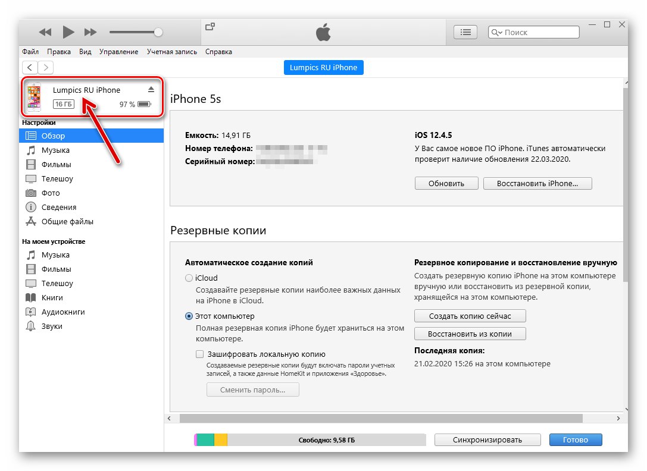The width and height of the screenshot is (647, 471).
Task: Enable Зашифровать локальную копию
Action: point(201,353)
